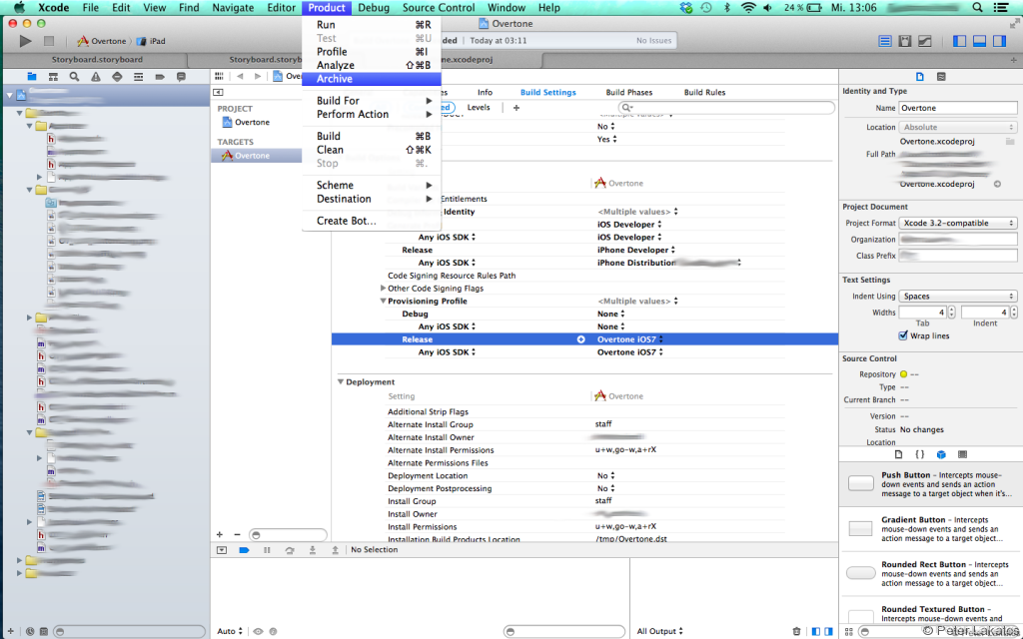Image resolution: width=1023 pixels, height=639 pixels.
Task: Open the Object library cube icon
Action: [941, 454]
